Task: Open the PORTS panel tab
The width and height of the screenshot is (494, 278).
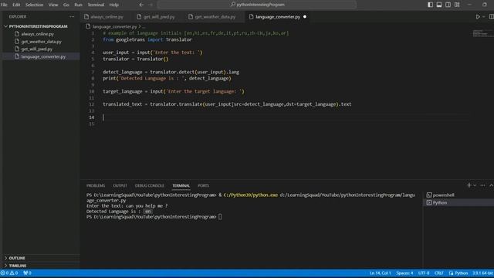Action: point(203,185)
